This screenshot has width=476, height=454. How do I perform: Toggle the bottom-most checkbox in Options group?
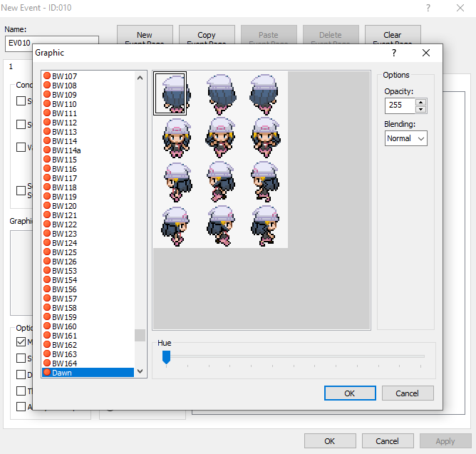(21, 406)
